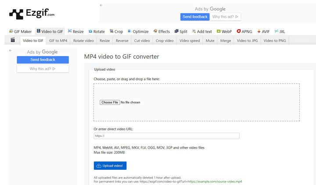Open the APNG tool
This screenshot has height=185, width=316.
(x=244, y=31)
